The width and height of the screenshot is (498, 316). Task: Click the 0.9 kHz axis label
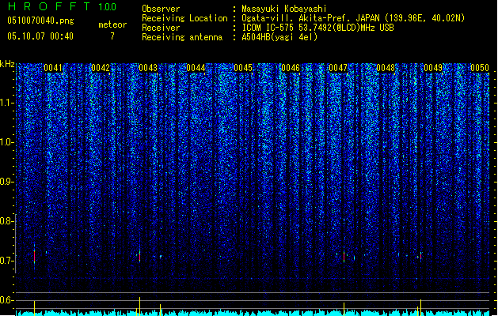7,182
